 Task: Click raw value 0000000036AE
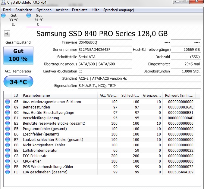point(181,107)
